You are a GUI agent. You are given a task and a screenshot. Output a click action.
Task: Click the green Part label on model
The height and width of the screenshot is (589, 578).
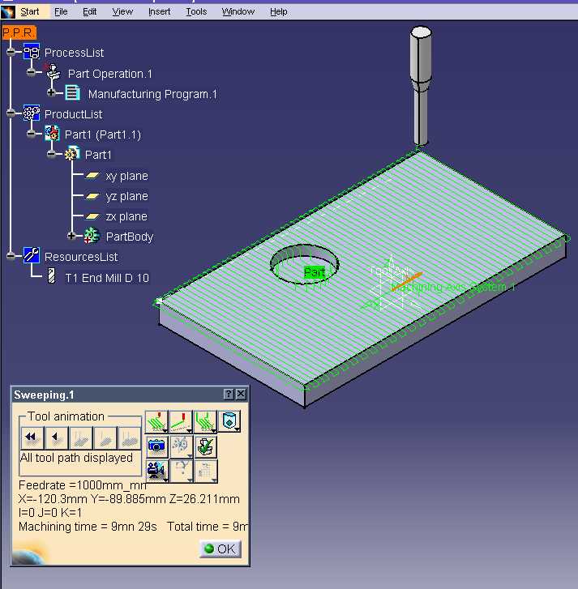[x=315, y=272]
